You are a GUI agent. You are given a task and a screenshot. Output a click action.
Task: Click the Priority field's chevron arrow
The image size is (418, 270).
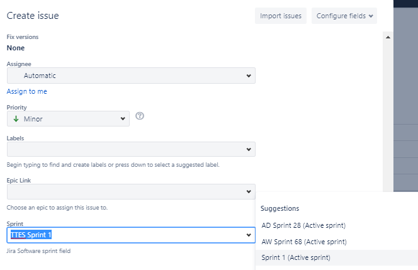pyautogui.click(x=123, y=119)
